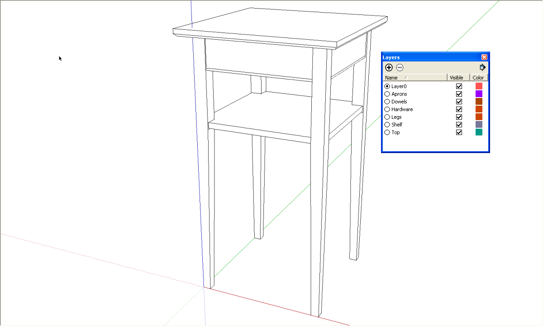
Task: Close the Layers panel
Action: click(x=484, y=57)
